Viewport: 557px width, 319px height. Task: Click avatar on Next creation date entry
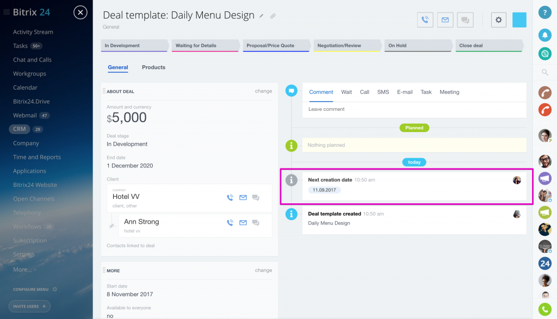(x=517, y=180)
